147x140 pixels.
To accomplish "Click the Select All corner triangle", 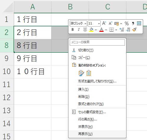I will coord(8,8).
